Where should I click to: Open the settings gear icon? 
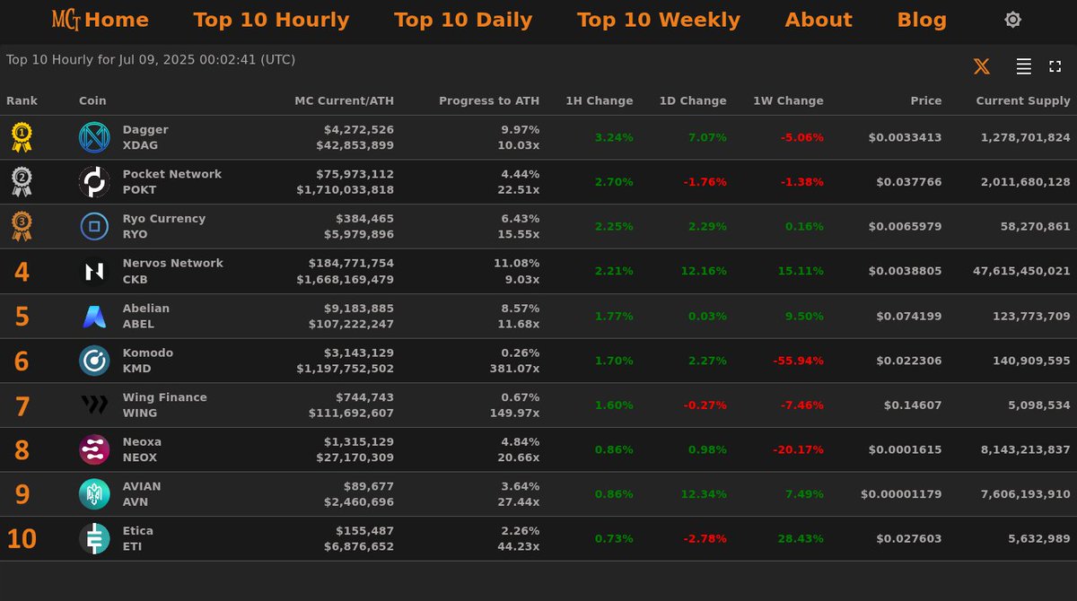pyautogui.click(x=1012, y=20)
